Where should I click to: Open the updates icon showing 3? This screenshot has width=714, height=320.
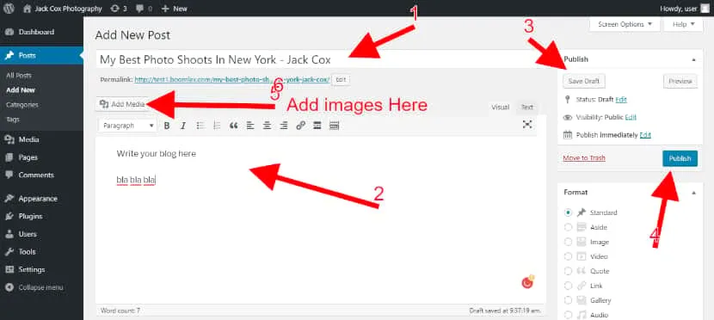point(114,9)
